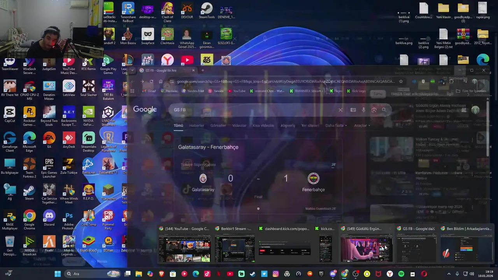This screenshot has width=498, height=280.
Task: Launch Pummel Party desktop shortcut
Action: coord(108,220)
